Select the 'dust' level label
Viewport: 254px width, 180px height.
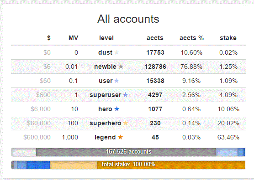coord(105,52)
